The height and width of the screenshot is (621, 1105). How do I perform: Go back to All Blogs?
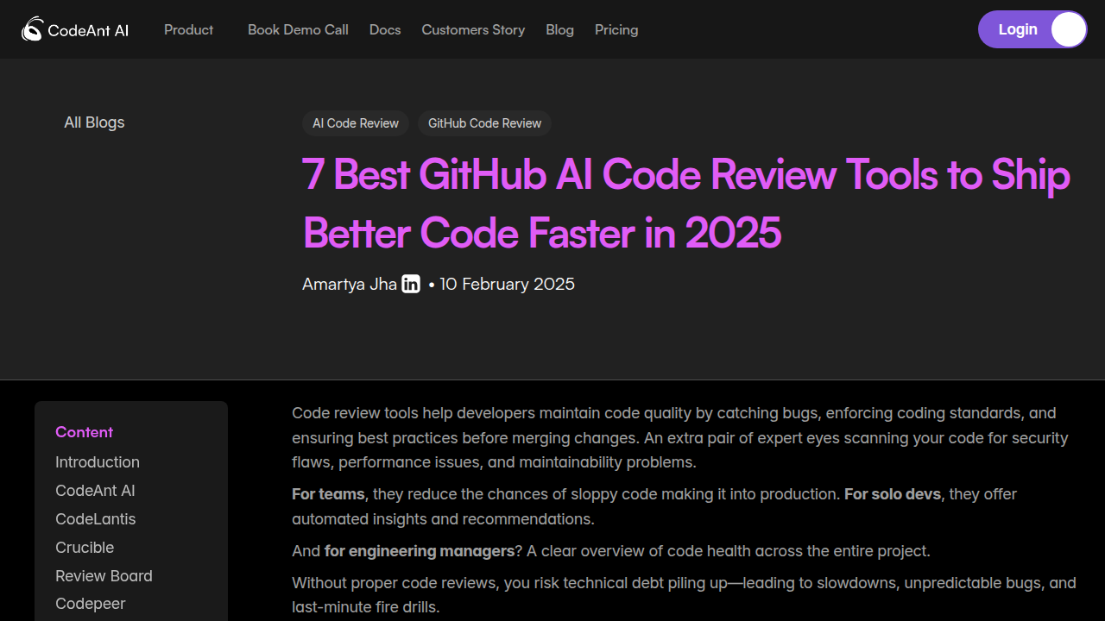pyautogui.click(x=94, y=122)
